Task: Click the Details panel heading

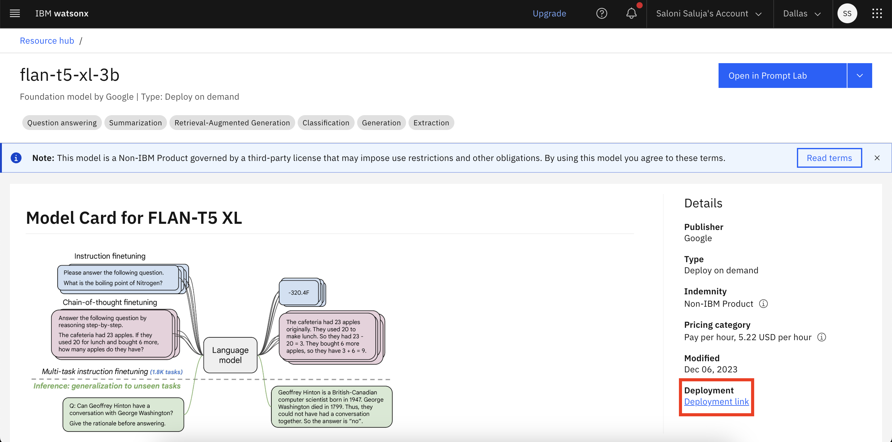Action: tap(703, 203)
